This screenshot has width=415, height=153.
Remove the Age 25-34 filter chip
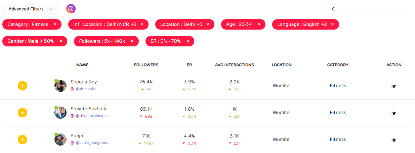click(x=259, y=25)
